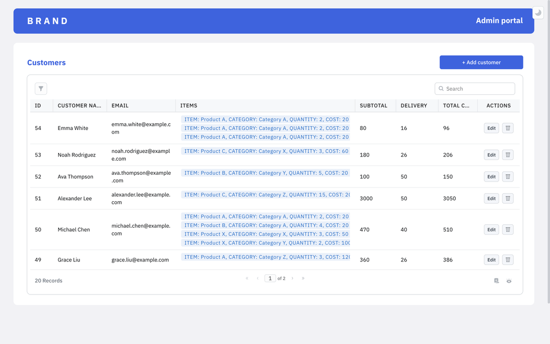Delete Michael Chen's record using trash icon
This screenshot has width=550, height=344.
(x=507, y=229)
